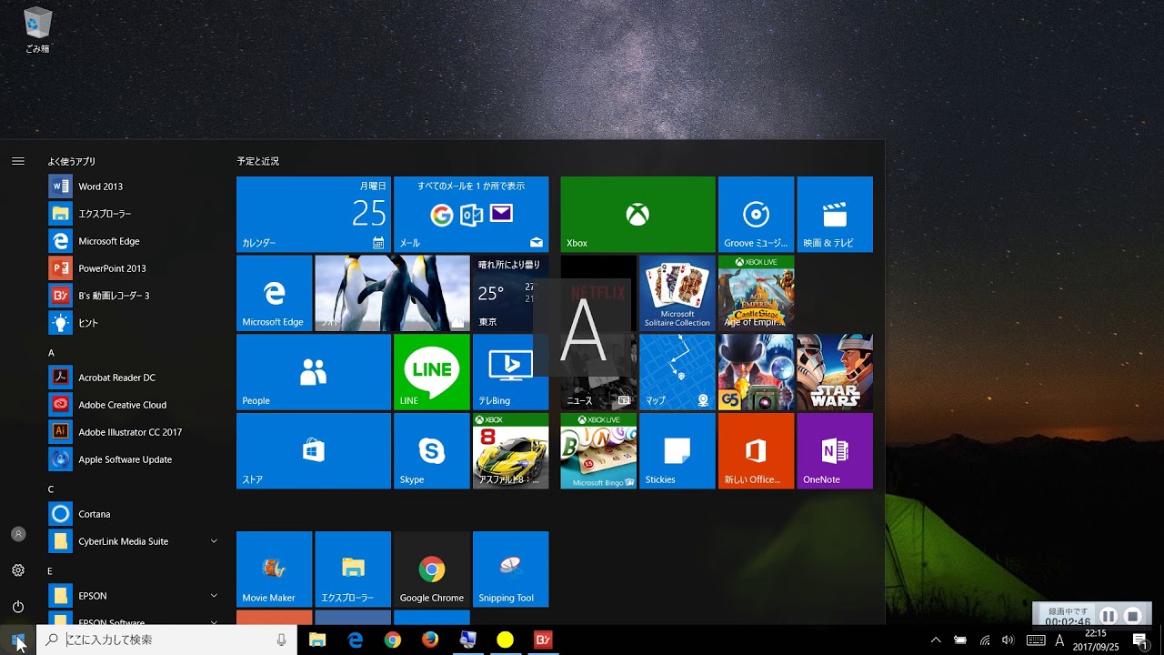The width and height of the screenshot is (1164, 655).
Task: Open the People tile
Action: click(x=314, y=372)
